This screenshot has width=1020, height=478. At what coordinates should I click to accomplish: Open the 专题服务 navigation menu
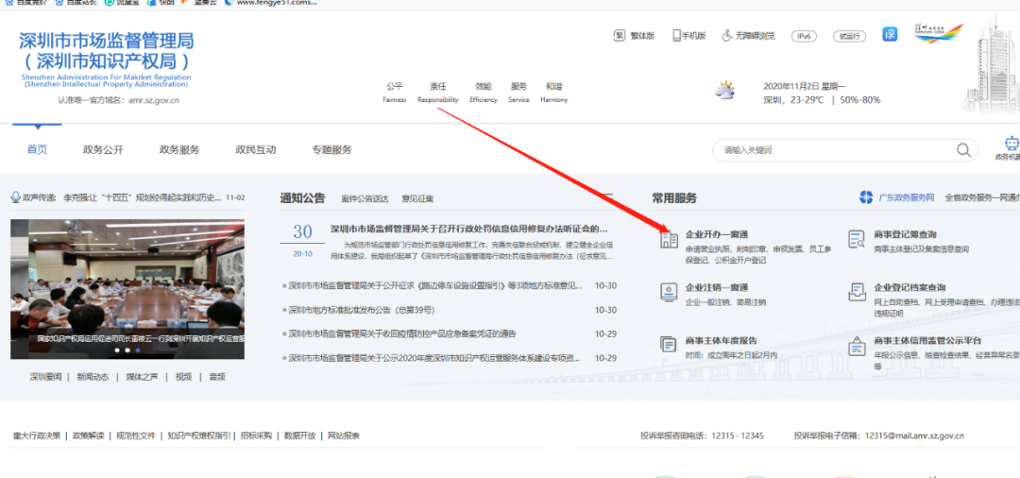pos(331,149)
